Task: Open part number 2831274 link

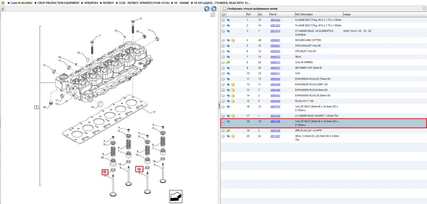Action: pos(275,31)
